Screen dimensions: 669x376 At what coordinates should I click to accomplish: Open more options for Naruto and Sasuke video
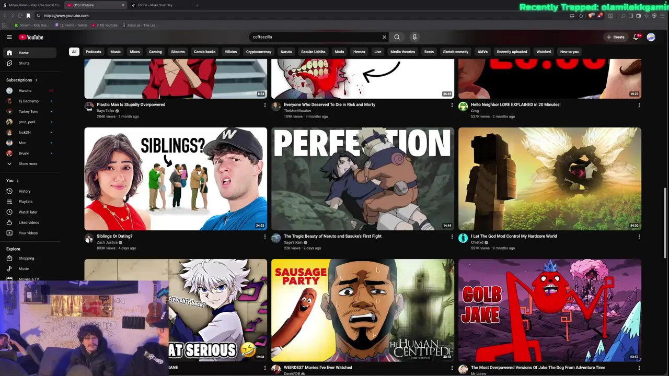coord(452,237)
